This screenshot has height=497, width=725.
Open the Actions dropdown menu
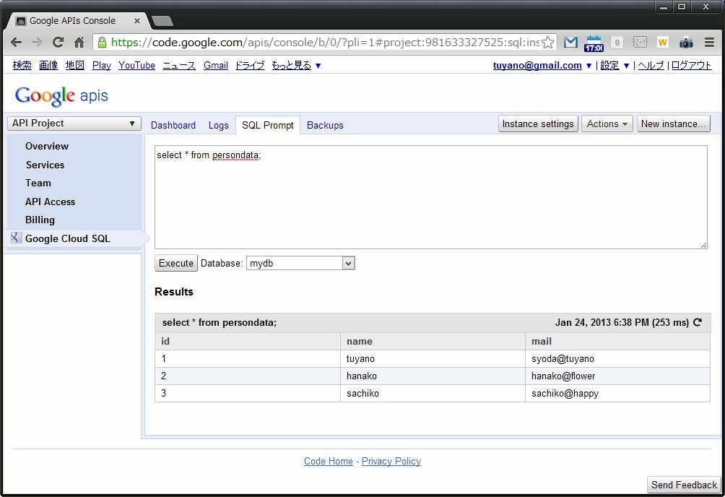point(607,124)
